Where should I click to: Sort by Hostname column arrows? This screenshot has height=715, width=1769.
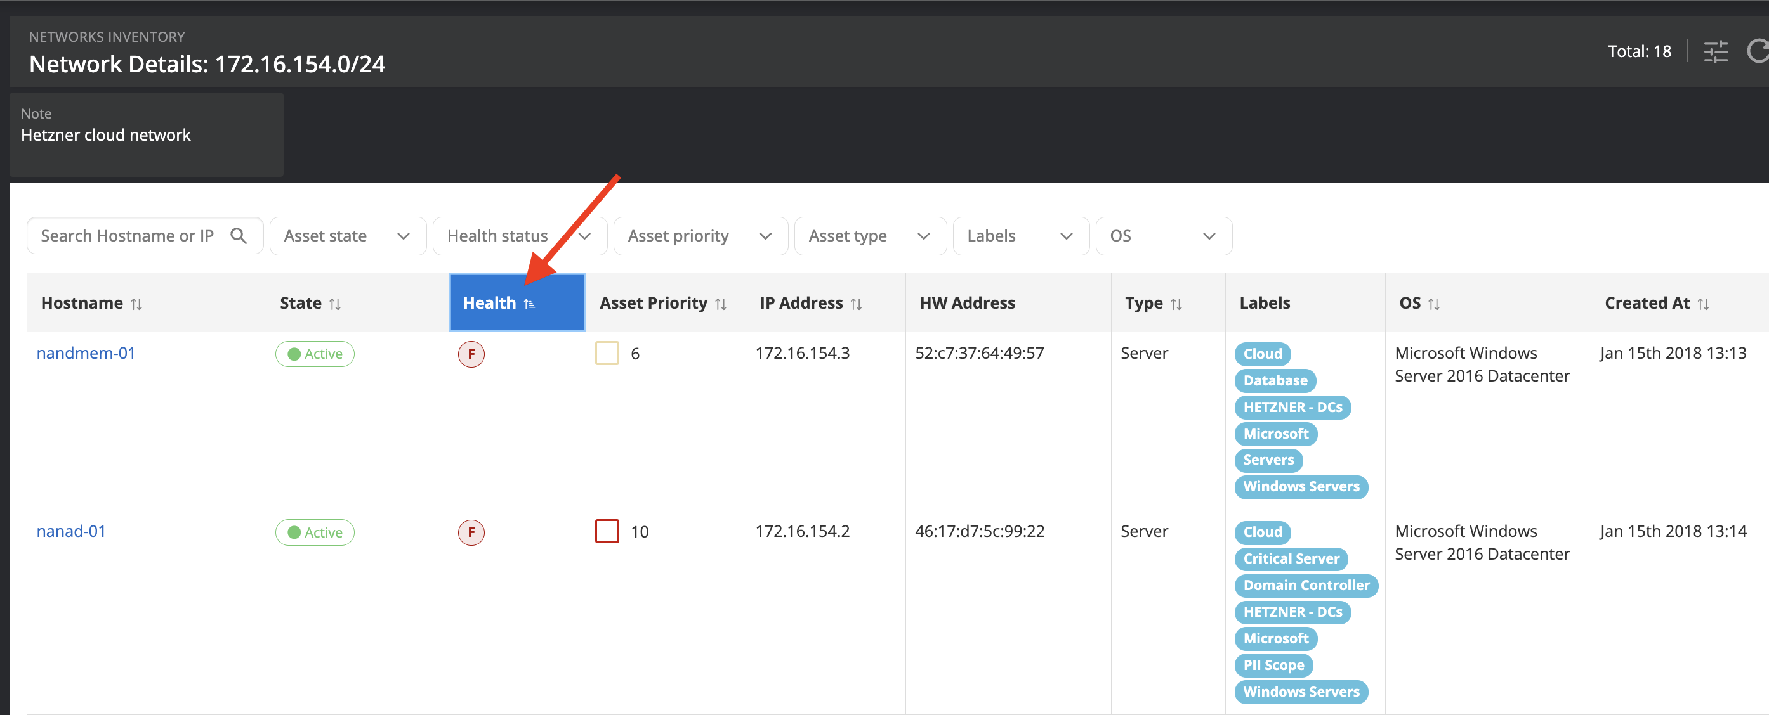coord(136,304)
